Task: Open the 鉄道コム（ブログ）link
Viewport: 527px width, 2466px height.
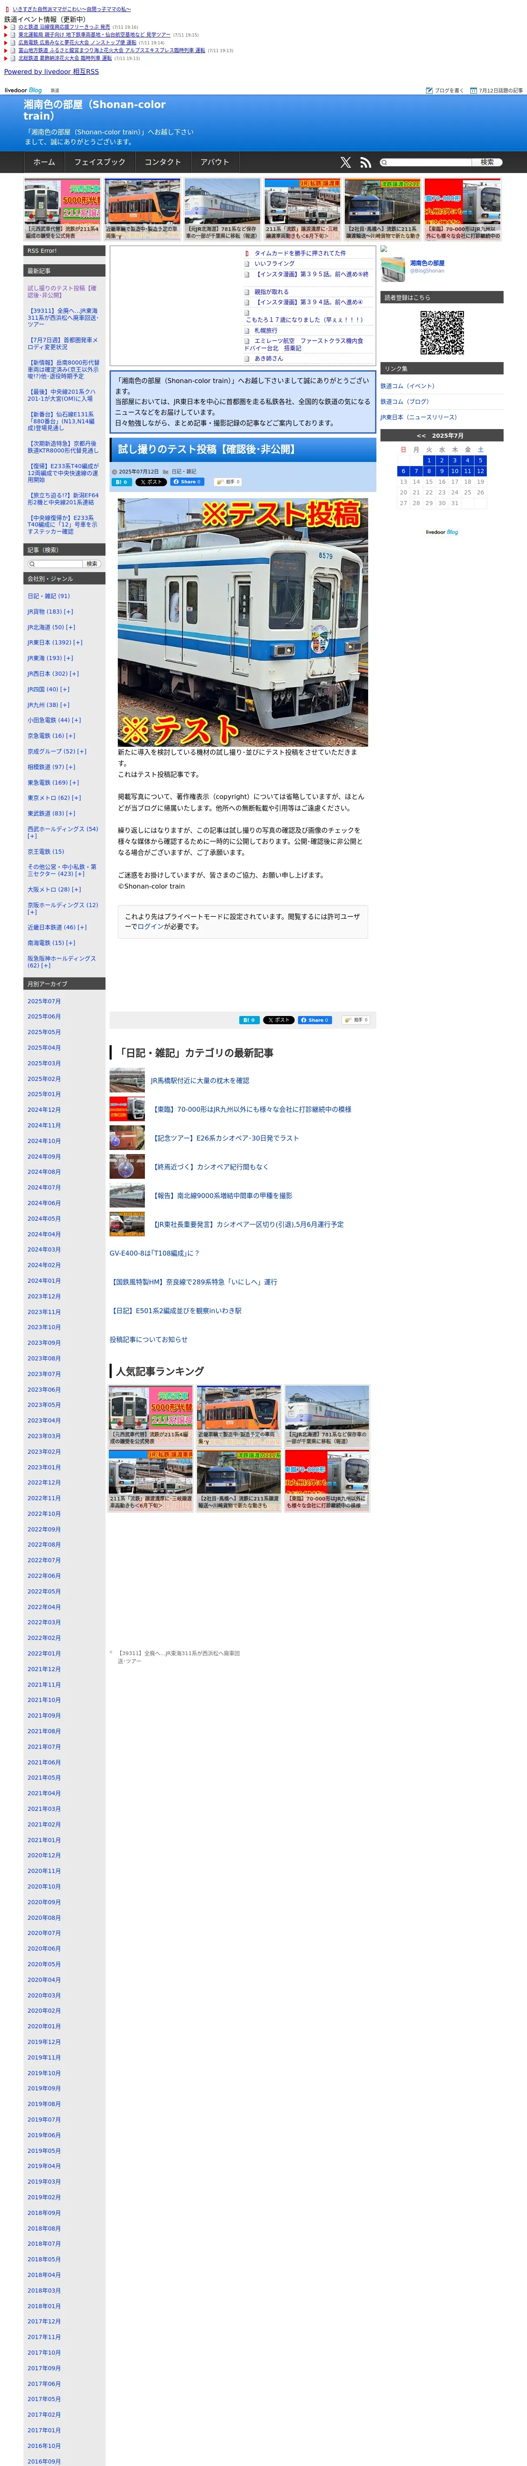Action: pos(405,402)
